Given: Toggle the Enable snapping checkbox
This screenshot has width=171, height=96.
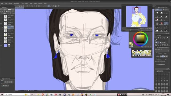Looking at the screenshot, I should click(x=157, y=65).
